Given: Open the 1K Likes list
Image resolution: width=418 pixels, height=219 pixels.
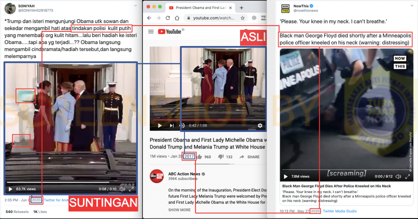Looking at the screenshot, I should pos(40,212).
